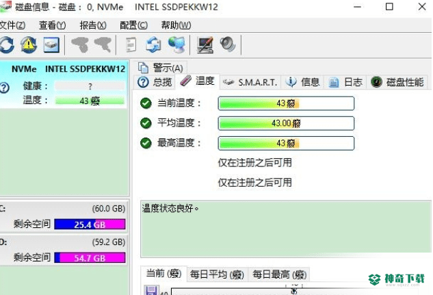Click the refresh disk information toolbar icon
433x295 pixels.
7,44
